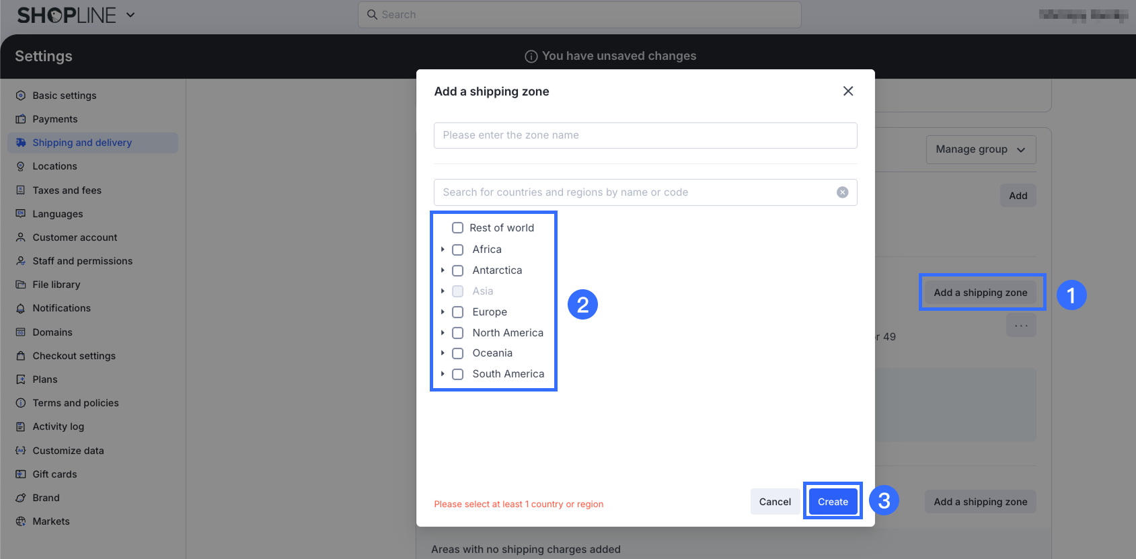Screen dimensions: 1136x559
Task: Open Taxes and fees settings
Action: (67, 190)
